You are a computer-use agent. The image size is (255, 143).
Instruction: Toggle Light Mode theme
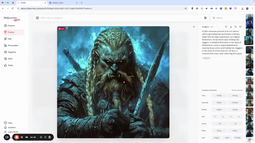11,132
